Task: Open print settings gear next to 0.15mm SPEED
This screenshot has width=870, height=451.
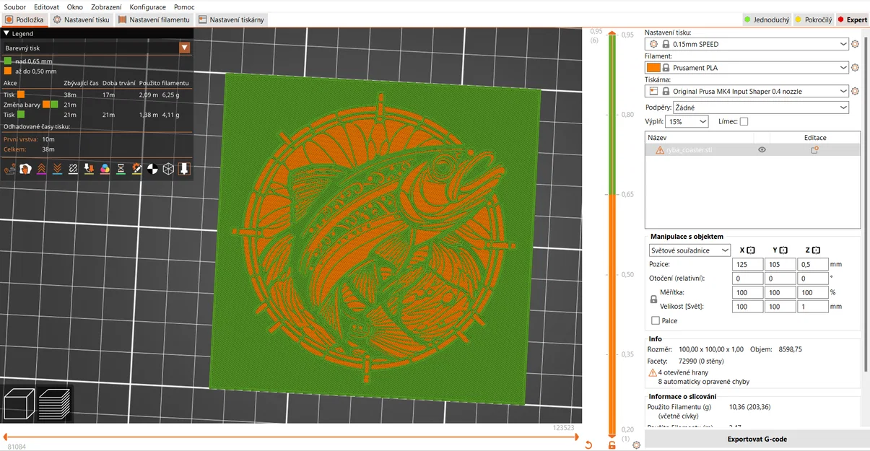Action: tap(856, 44)
